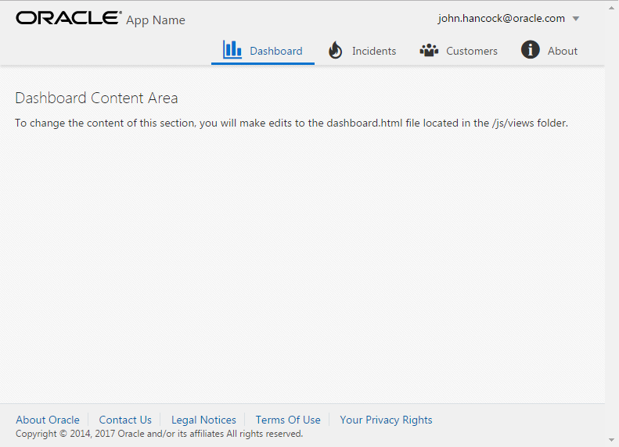Follow the Contact Us link

(x=125, y=420)
